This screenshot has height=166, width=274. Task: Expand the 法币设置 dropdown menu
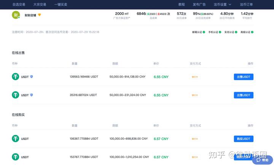click(x=222, y=5)
